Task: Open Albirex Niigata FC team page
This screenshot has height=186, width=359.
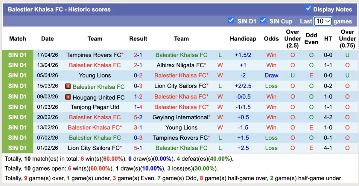Action: point(180,65)
